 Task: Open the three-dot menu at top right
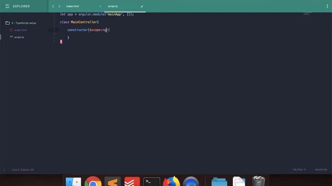pos(327,6)
